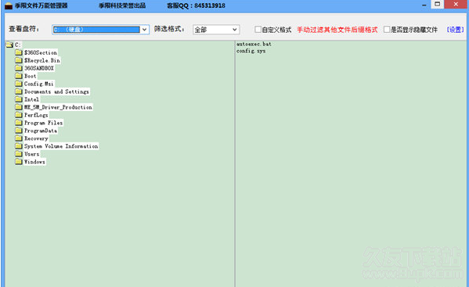Minimize the file manager window
This screenshot has height=287, width=469.
click(424, 5)
